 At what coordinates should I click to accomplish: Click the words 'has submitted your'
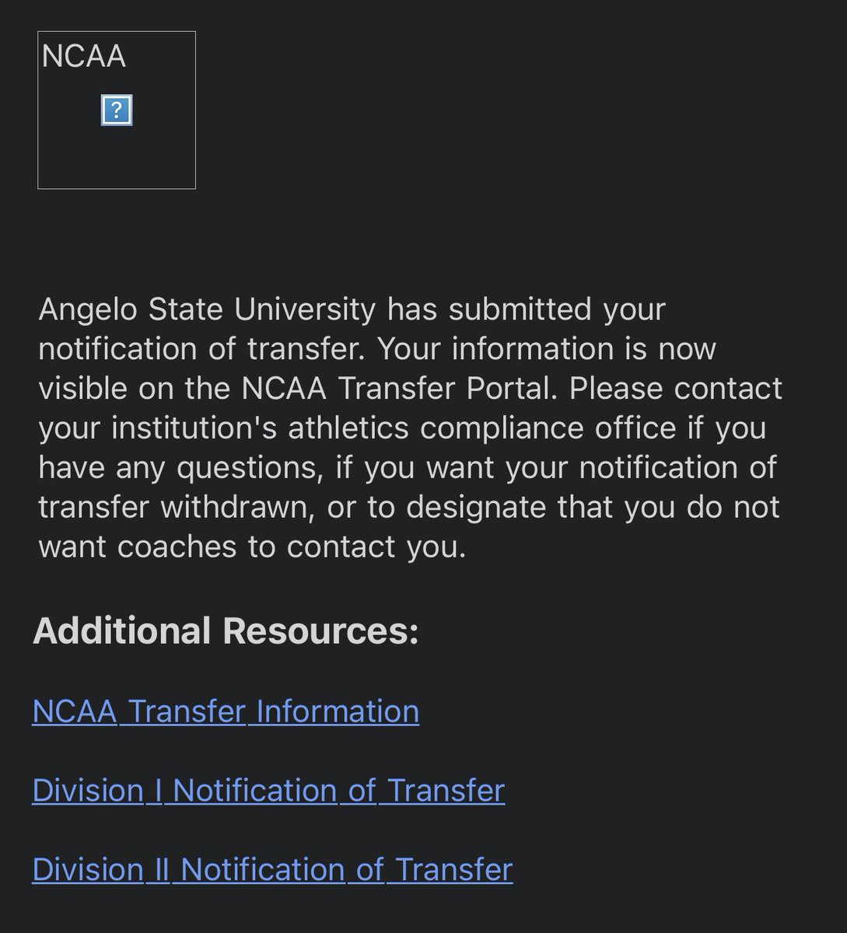pos(527,309)
